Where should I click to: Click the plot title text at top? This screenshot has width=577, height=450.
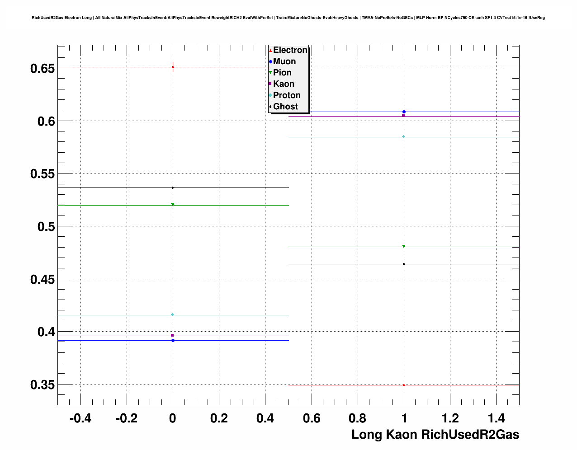288,18
